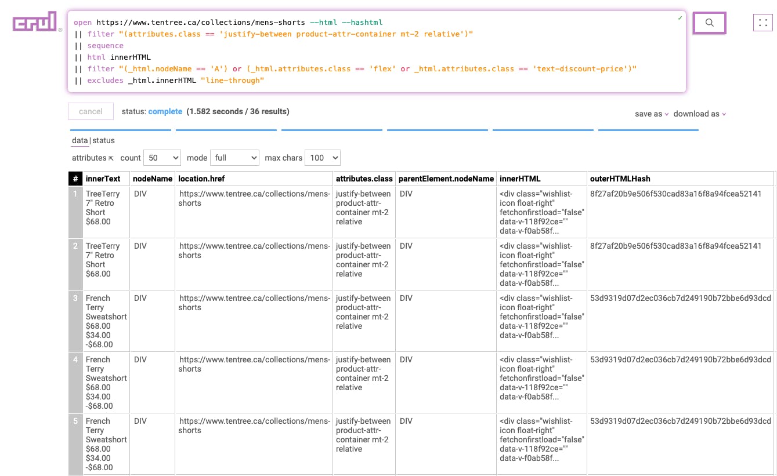Open the count dropdown showing 50
Image resolution: width=777 pixels, height=476 pixels.
[162, 158]
